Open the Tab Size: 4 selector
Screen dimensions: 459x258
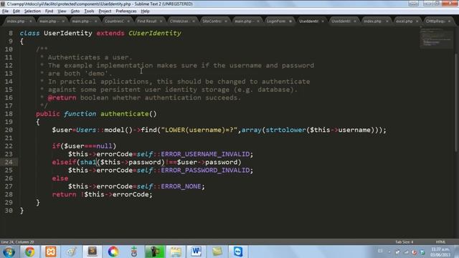(x=404, y=242)
